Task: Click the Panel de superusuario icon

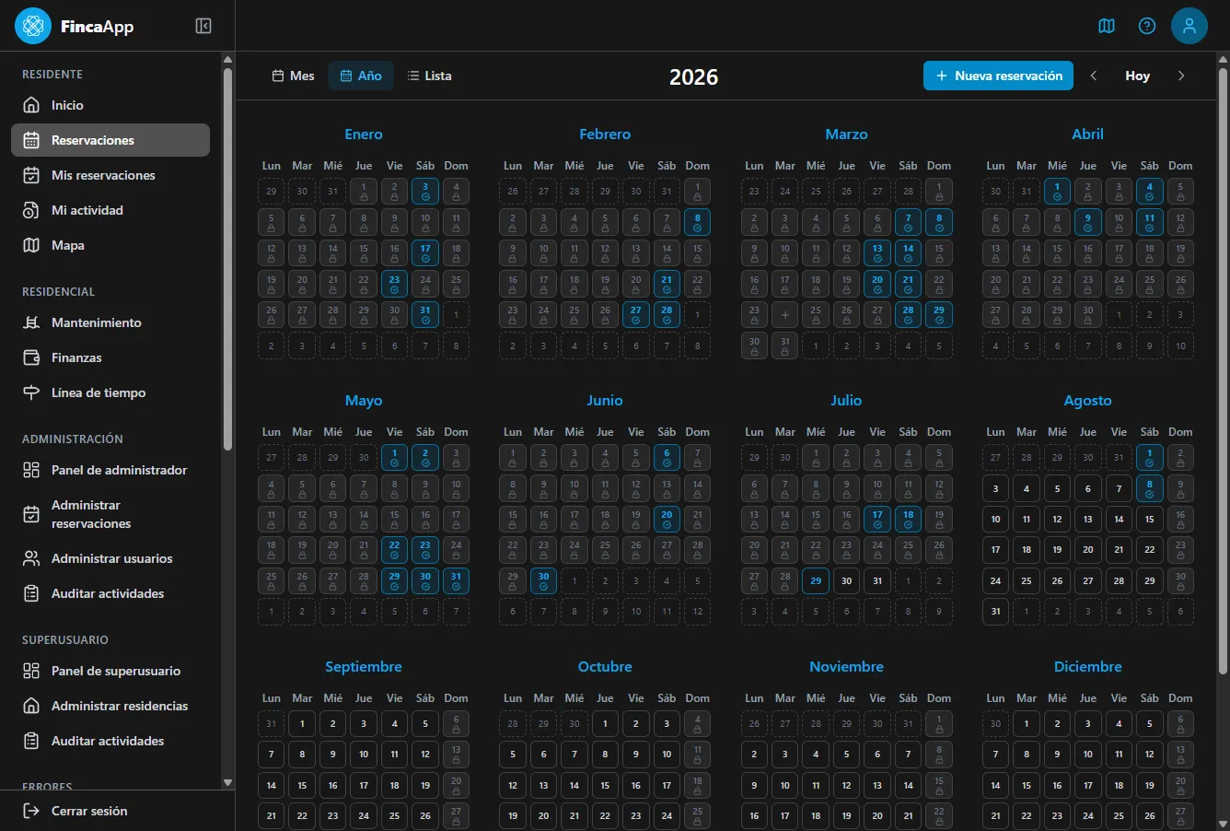Action: [x=31, y=671]
